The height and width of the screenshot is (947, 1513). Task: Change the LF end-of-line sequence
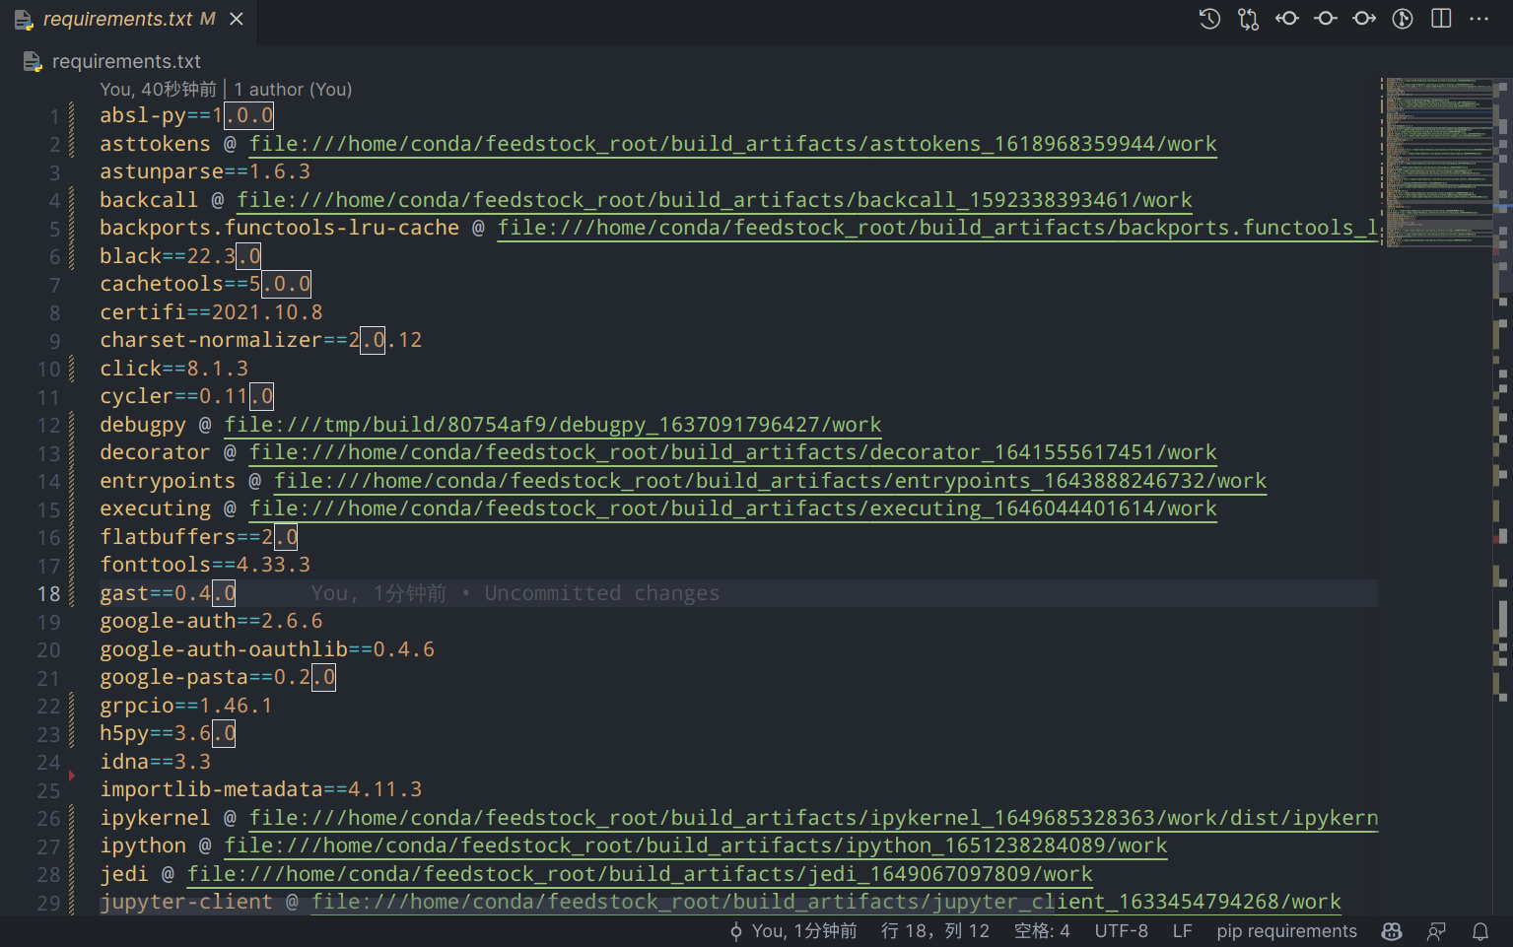pyautogui.click(x=1182, y=931)
